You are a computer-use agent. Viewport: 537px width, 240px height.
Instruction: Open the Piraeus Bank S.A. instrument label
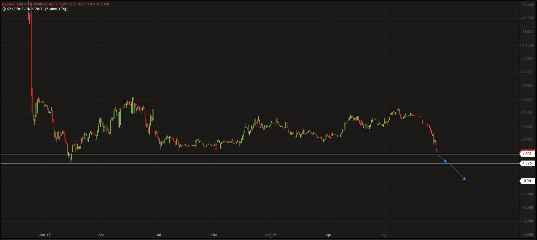tap(20, 4)
